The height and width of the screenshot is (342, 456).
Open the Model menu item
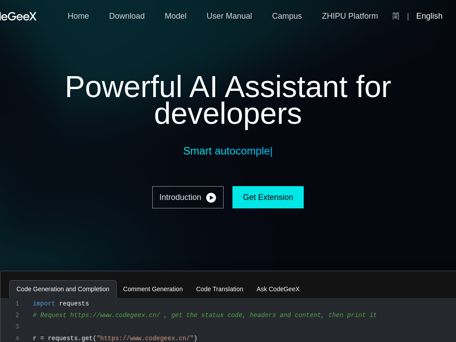coord(175,16)
